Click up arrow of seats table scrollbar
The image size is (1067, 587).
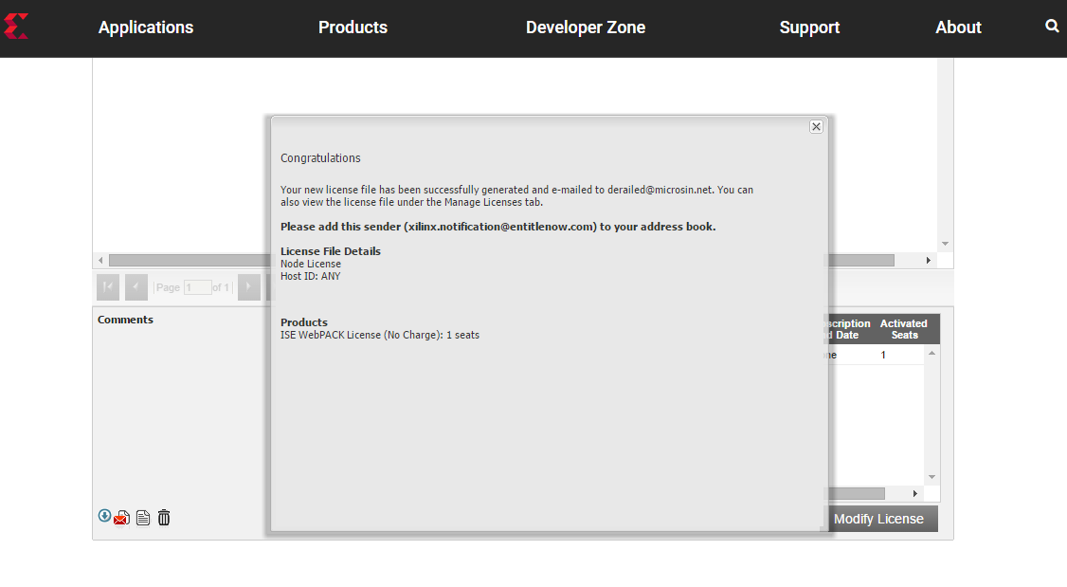click(931, 353)
